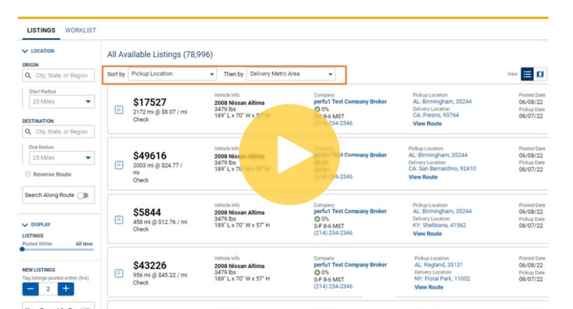View Route for Fresno delivery listing
The width and height of the screenshot is (573, 309).
pos(427,124)
